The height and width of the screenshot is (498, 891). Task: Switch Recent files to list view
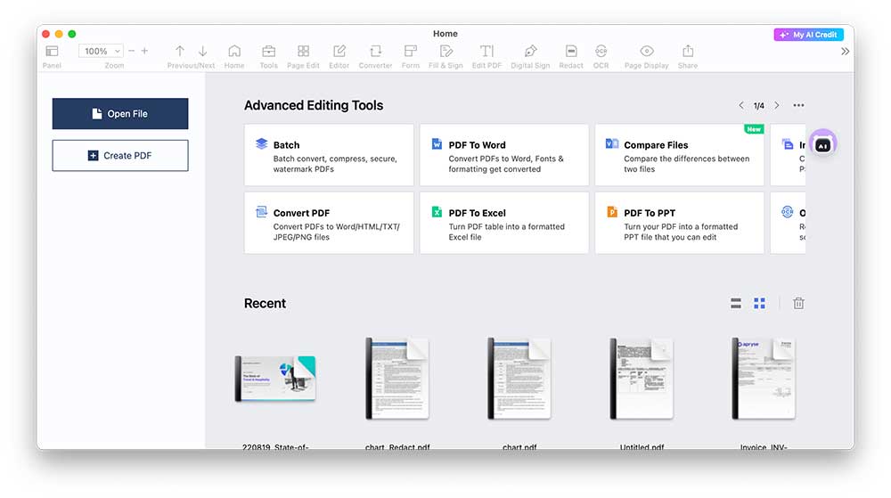[736, 304]
